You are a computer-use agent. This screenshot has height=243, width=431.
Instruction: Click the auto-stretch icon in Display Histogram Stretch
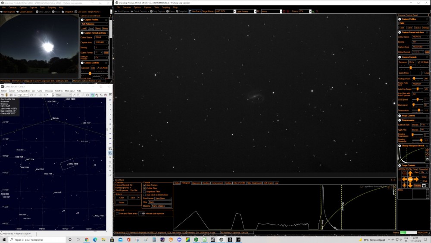pos(427,150)
